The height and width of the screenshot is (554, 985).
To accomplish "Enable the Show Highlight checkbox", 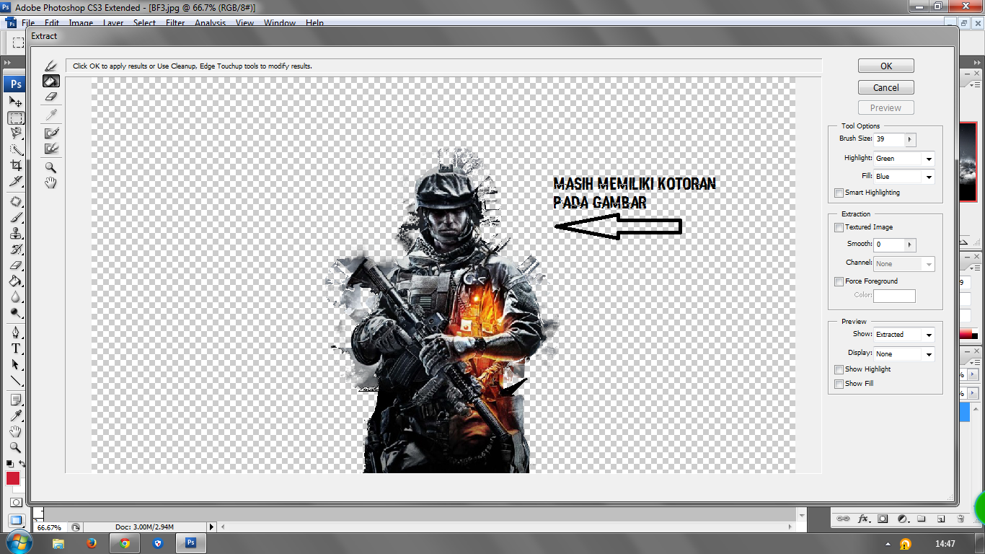I will point(839,369).
